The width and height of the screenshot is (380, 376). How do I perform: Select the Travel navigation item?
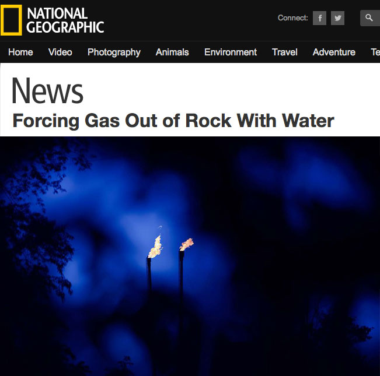click(284, 52)
